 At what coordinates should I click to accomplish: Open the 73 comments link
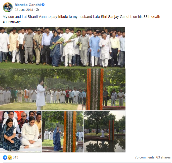[x=145, y=157]
